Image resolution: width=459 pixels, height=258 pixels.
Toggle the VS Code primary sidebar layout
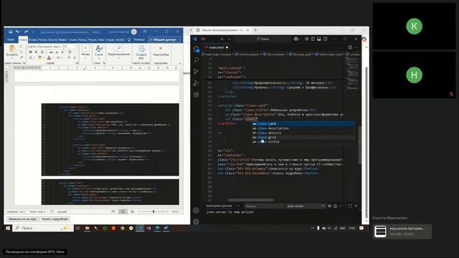[x=313, y=39]
